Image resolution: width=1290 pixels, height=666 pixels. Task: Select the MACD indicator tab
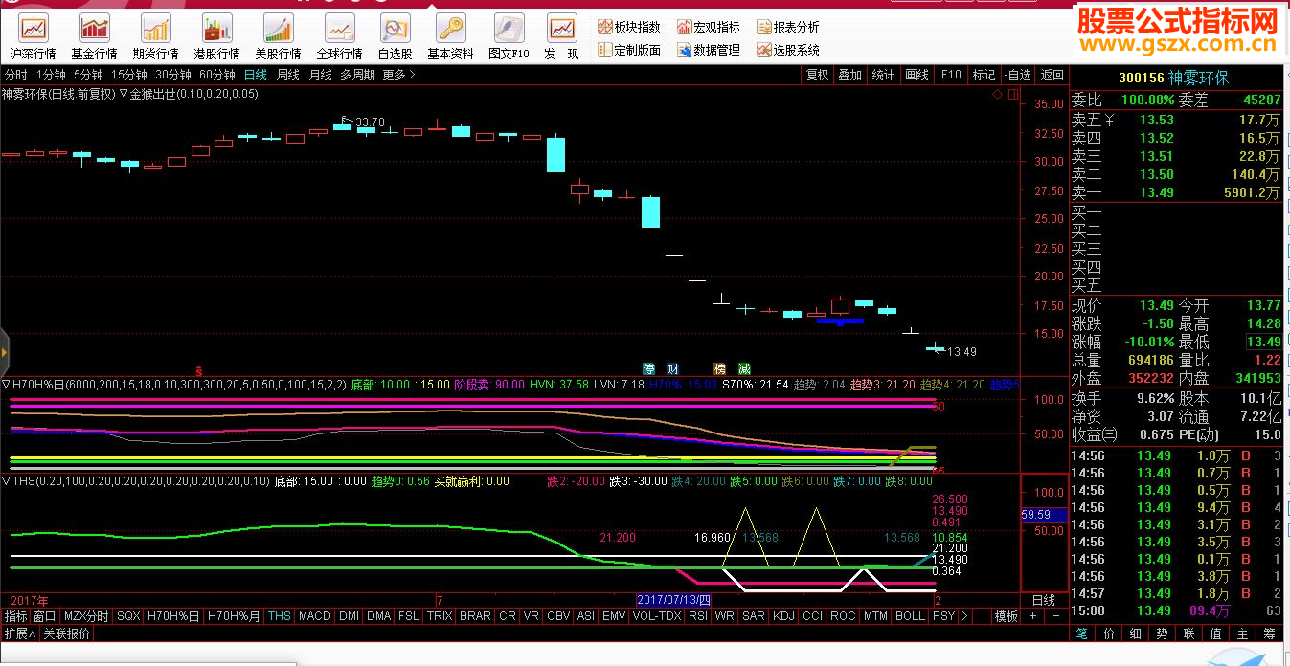pos(314,616)
